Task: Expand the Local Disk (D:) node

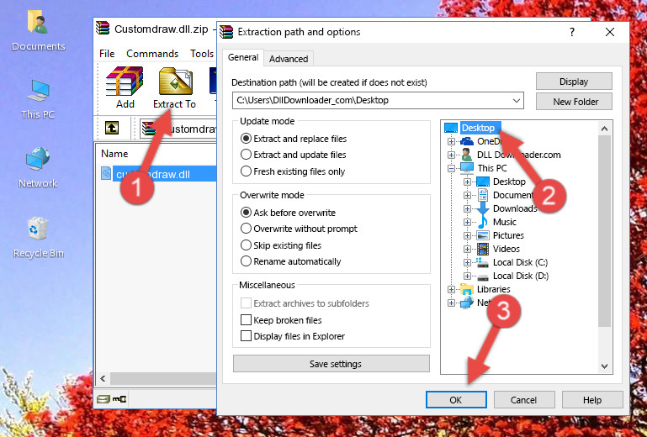Action: [467, 276]
